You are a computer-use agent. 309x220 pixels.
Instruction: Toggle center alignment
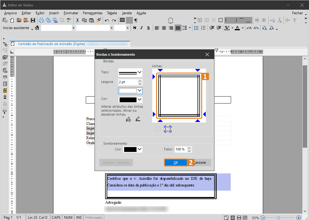click(x=164, y=28)
